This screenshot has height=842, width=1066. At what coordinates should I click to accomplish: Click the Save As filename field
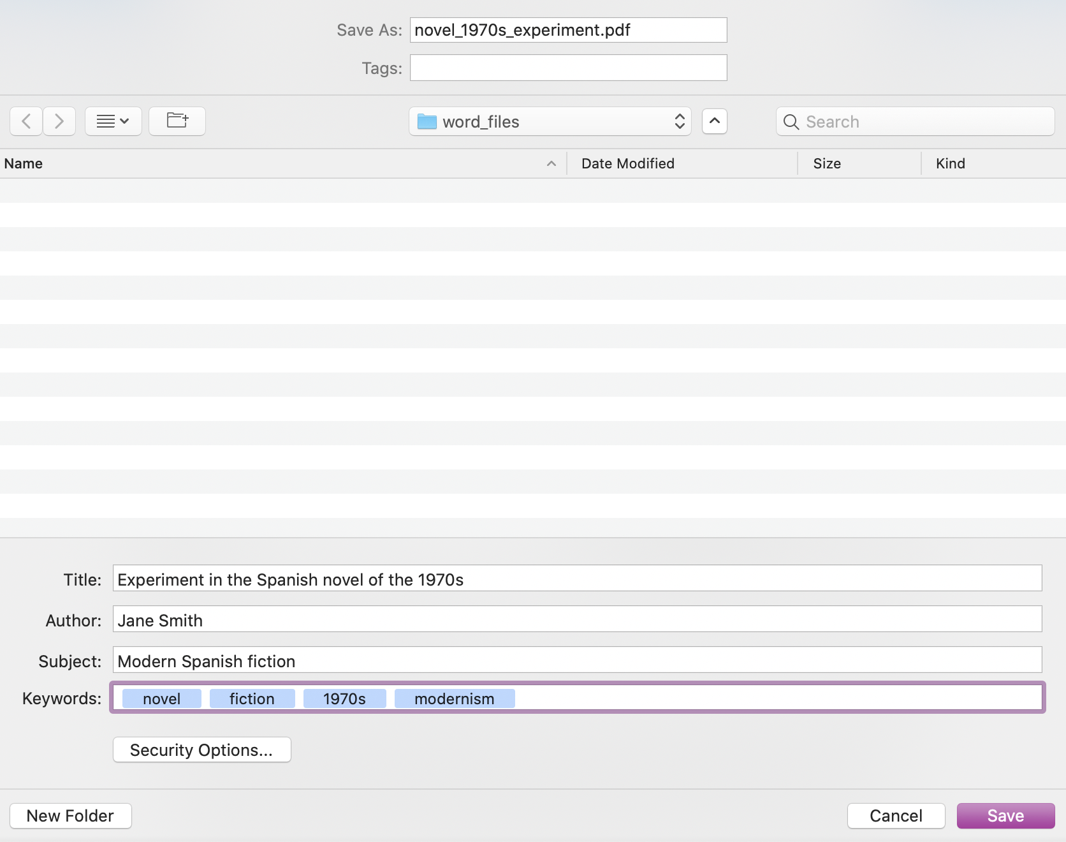[568, 30]
